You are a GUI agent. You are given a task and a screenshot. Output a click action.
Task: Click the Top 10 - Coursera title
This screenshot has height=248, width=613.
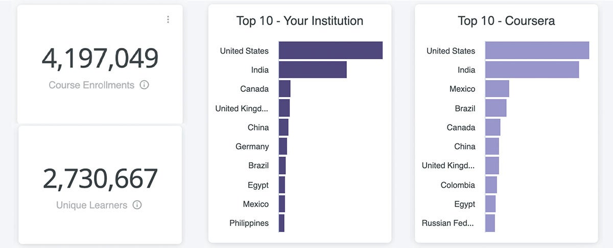click(506, 21)
